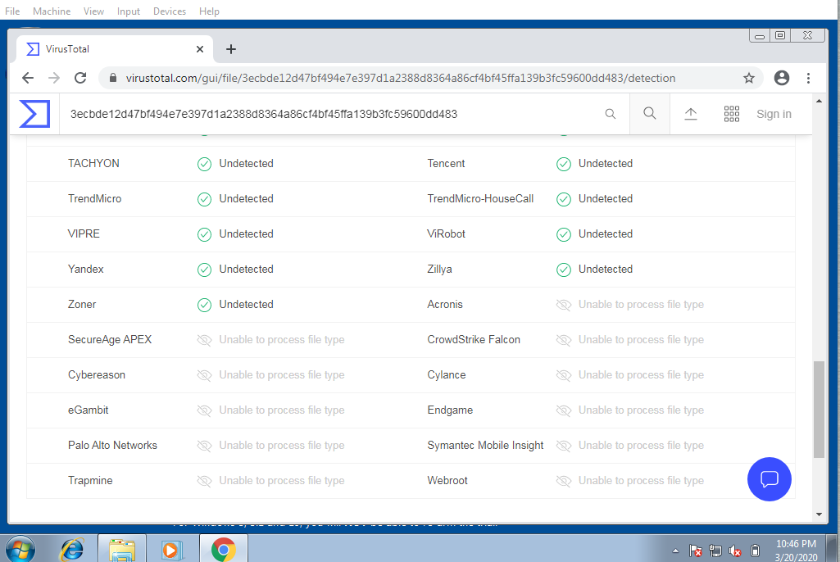Open a new tab with the plus button
This screenshot has width=840, height=562.
231,49
